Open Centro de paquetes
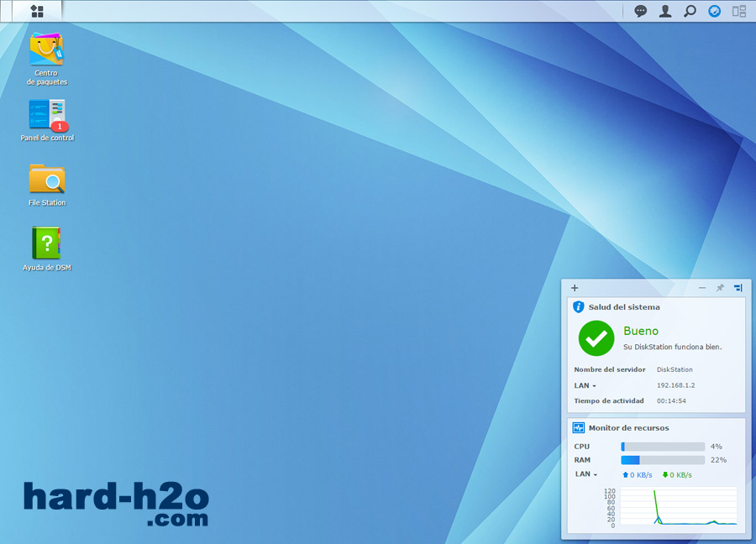 (47, 59)
